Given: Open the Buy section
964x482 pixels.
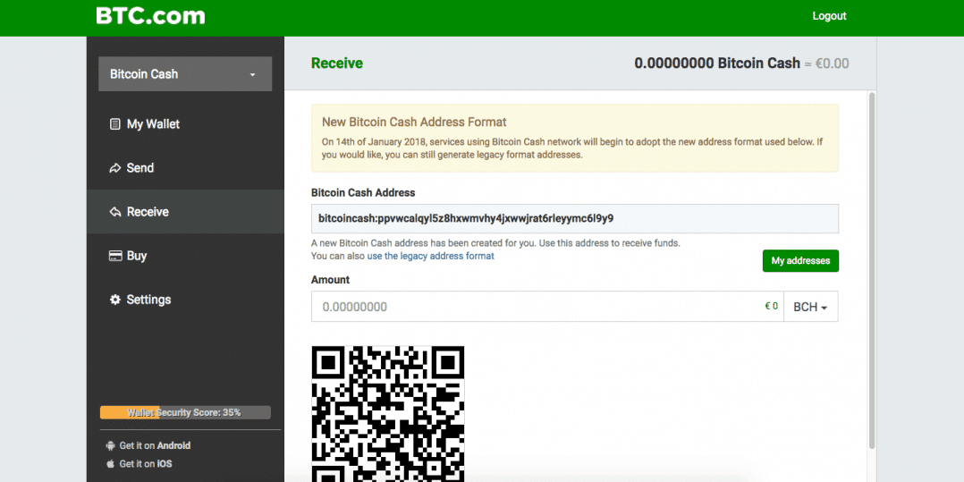Looking at the screenshot, I should coord(185,256).
